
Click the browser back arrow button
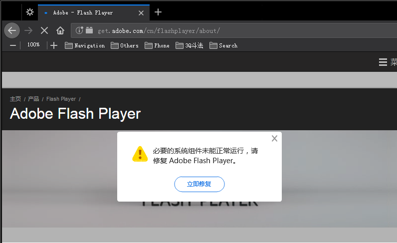point(12,30)
